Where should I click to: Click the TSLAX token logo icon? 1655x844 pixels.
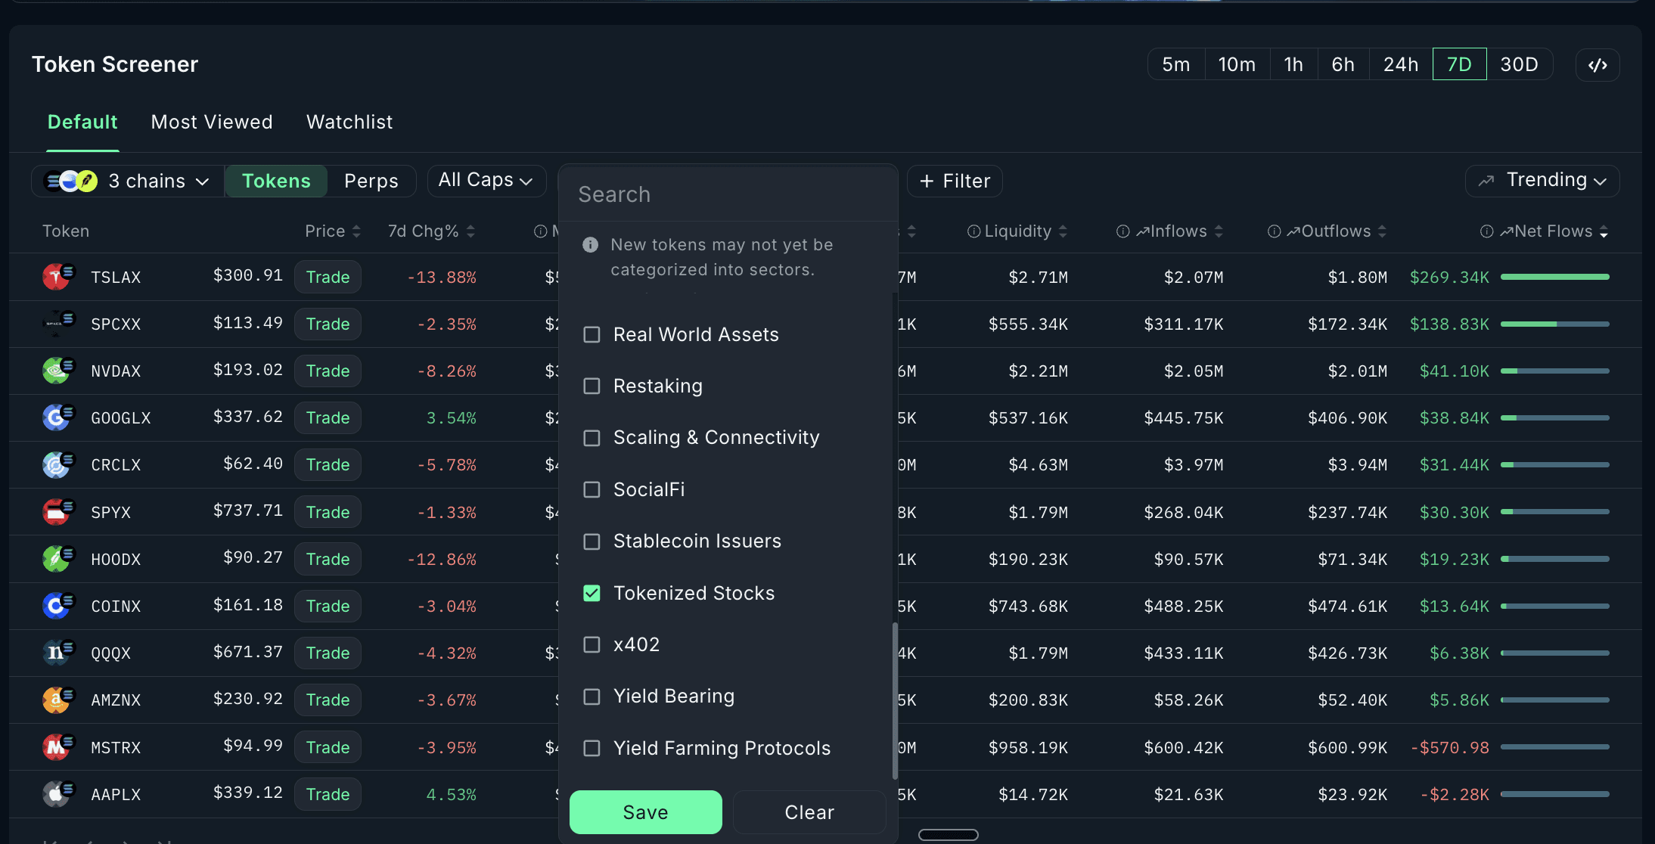point(57,277)
